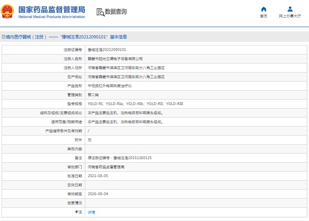Screen dimensions: 309x221
Task: Click the 国家药品监督管理局 title
Action: click(51, 10)
